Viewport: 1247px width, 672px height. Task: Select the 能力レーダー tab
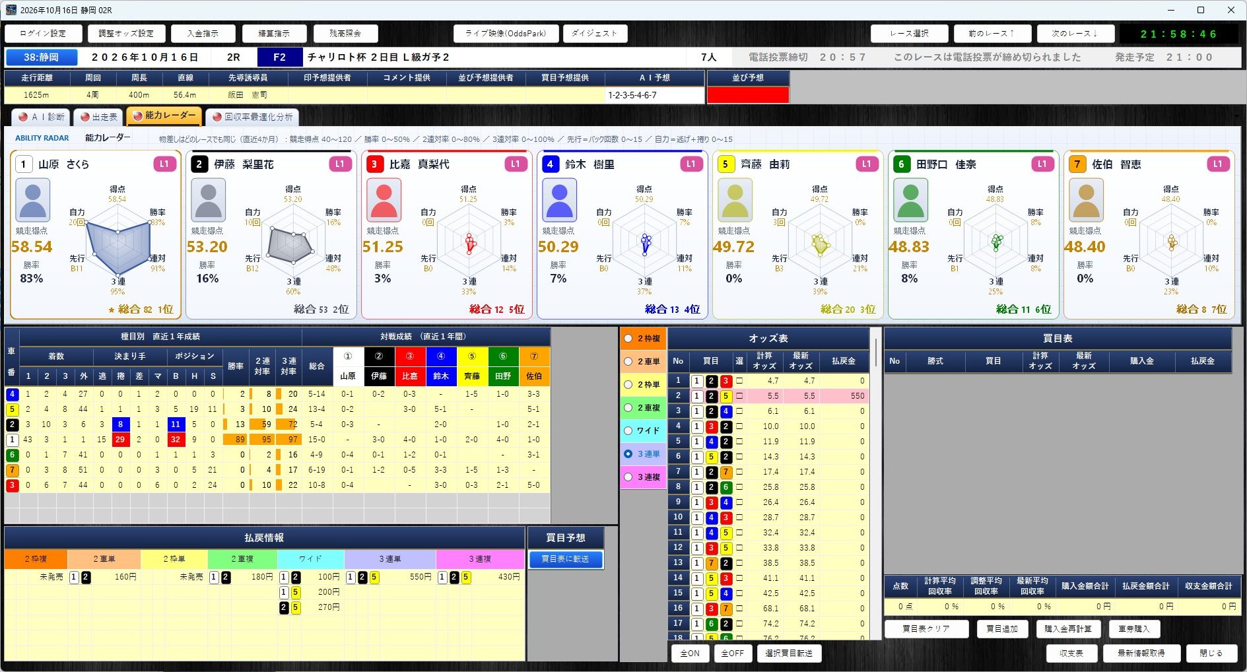pos(164,116)
